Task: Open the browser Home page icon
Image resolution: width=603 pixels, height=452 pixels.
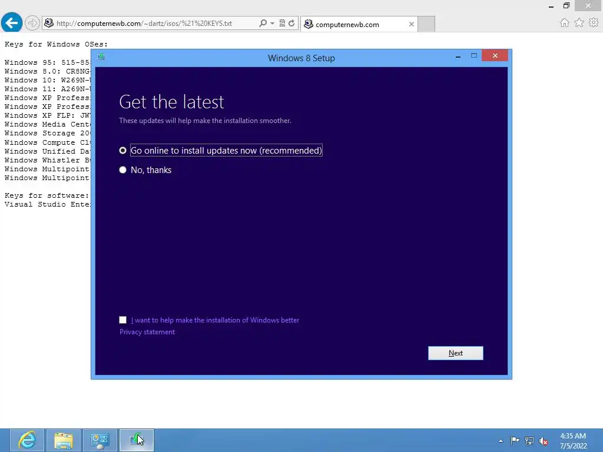Action: [x=565, y=23]
